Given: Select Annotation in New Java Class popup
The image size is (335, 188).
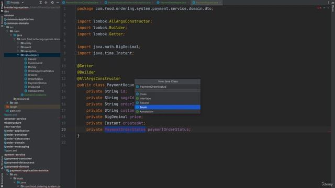Looking at the screenshot, I should pyautogui.click(x=167, y=112).
